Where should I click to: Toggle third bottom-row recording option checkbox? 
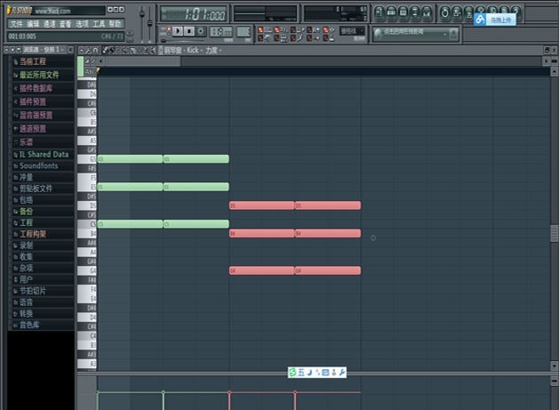coord(293,38)
